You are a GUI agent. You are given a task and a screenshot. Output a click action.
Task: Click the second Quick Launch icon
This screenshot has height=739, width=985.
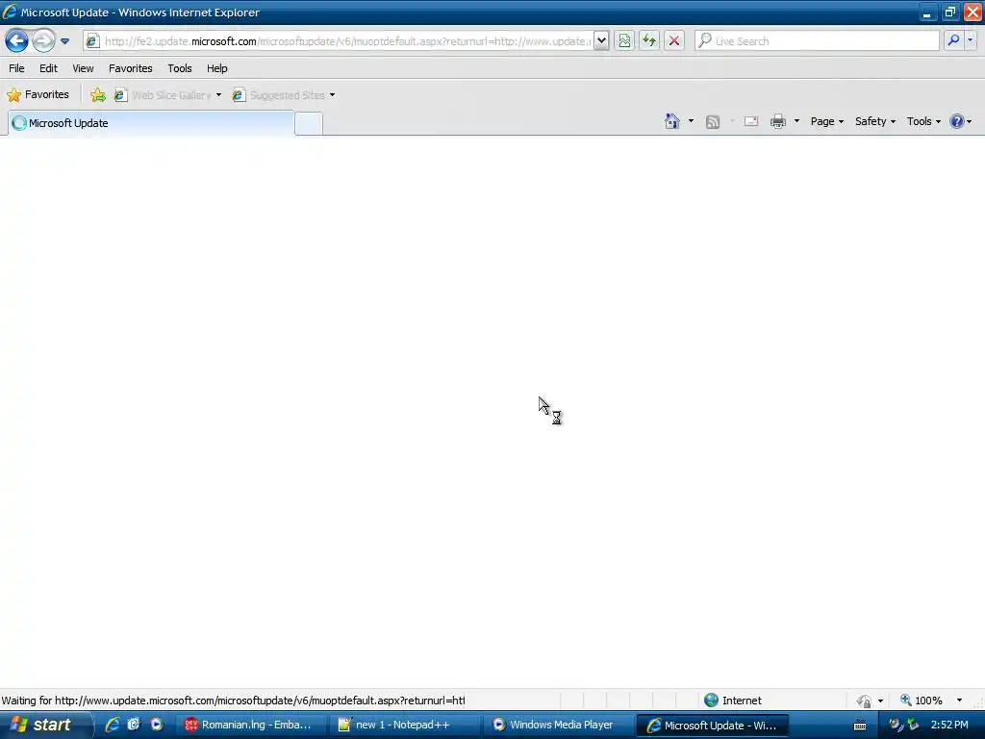click(134, 725)
